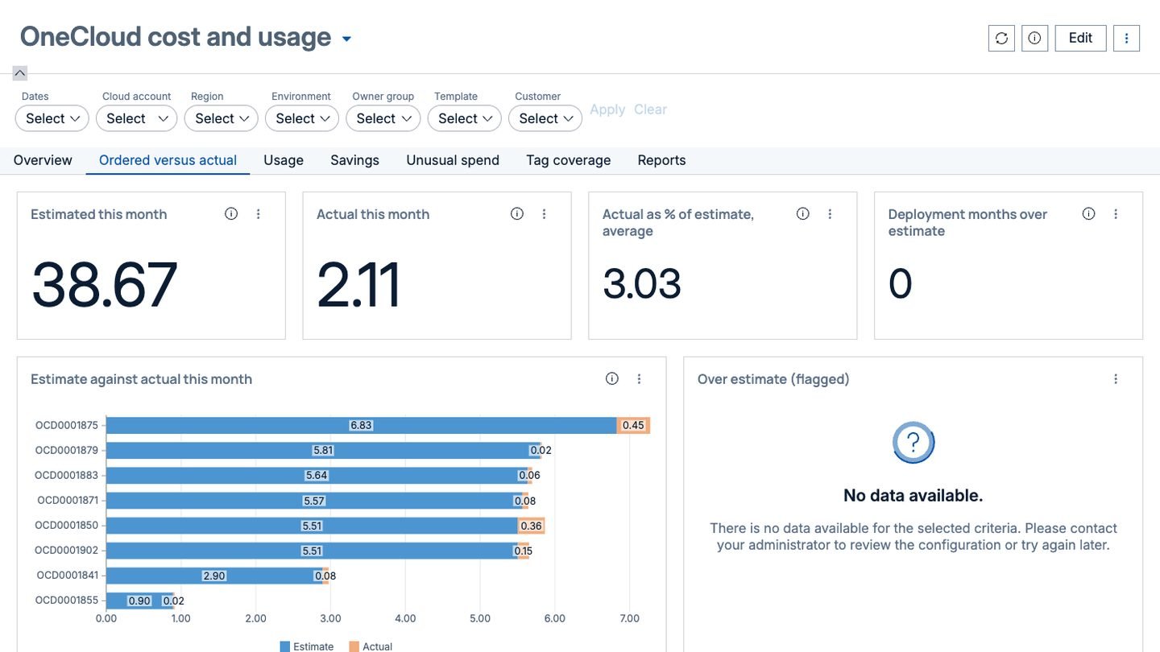Open the Region filter dropdown
The height and width of the screenshot is (652, 1160).
(x=222, y=118)
